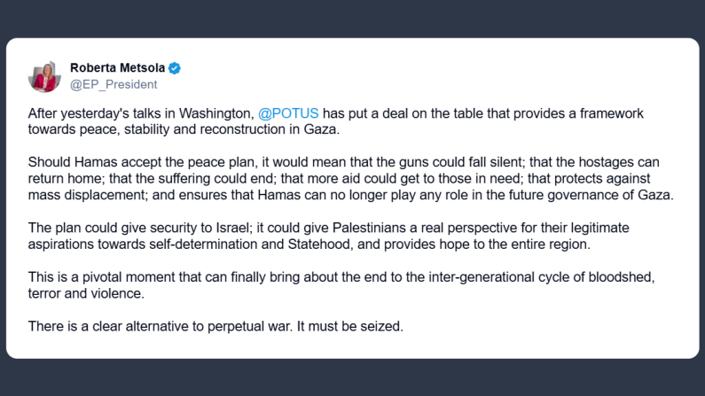Screen dimensions: 705x396
Task: Click the paragraph starting "After yesterday's talks"
Action: pyautogui.click(x=337, y=122)
